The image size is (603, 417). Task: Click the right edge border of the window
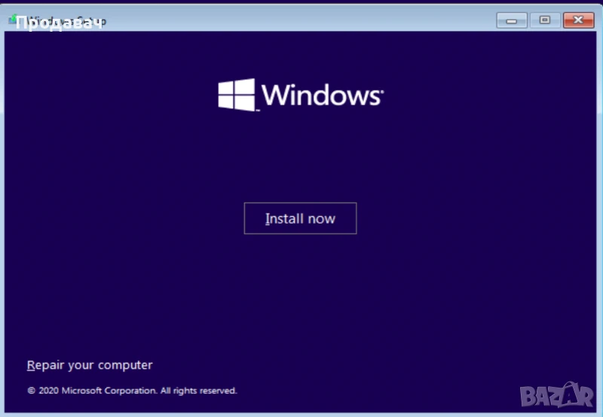(x=599, y=226)
